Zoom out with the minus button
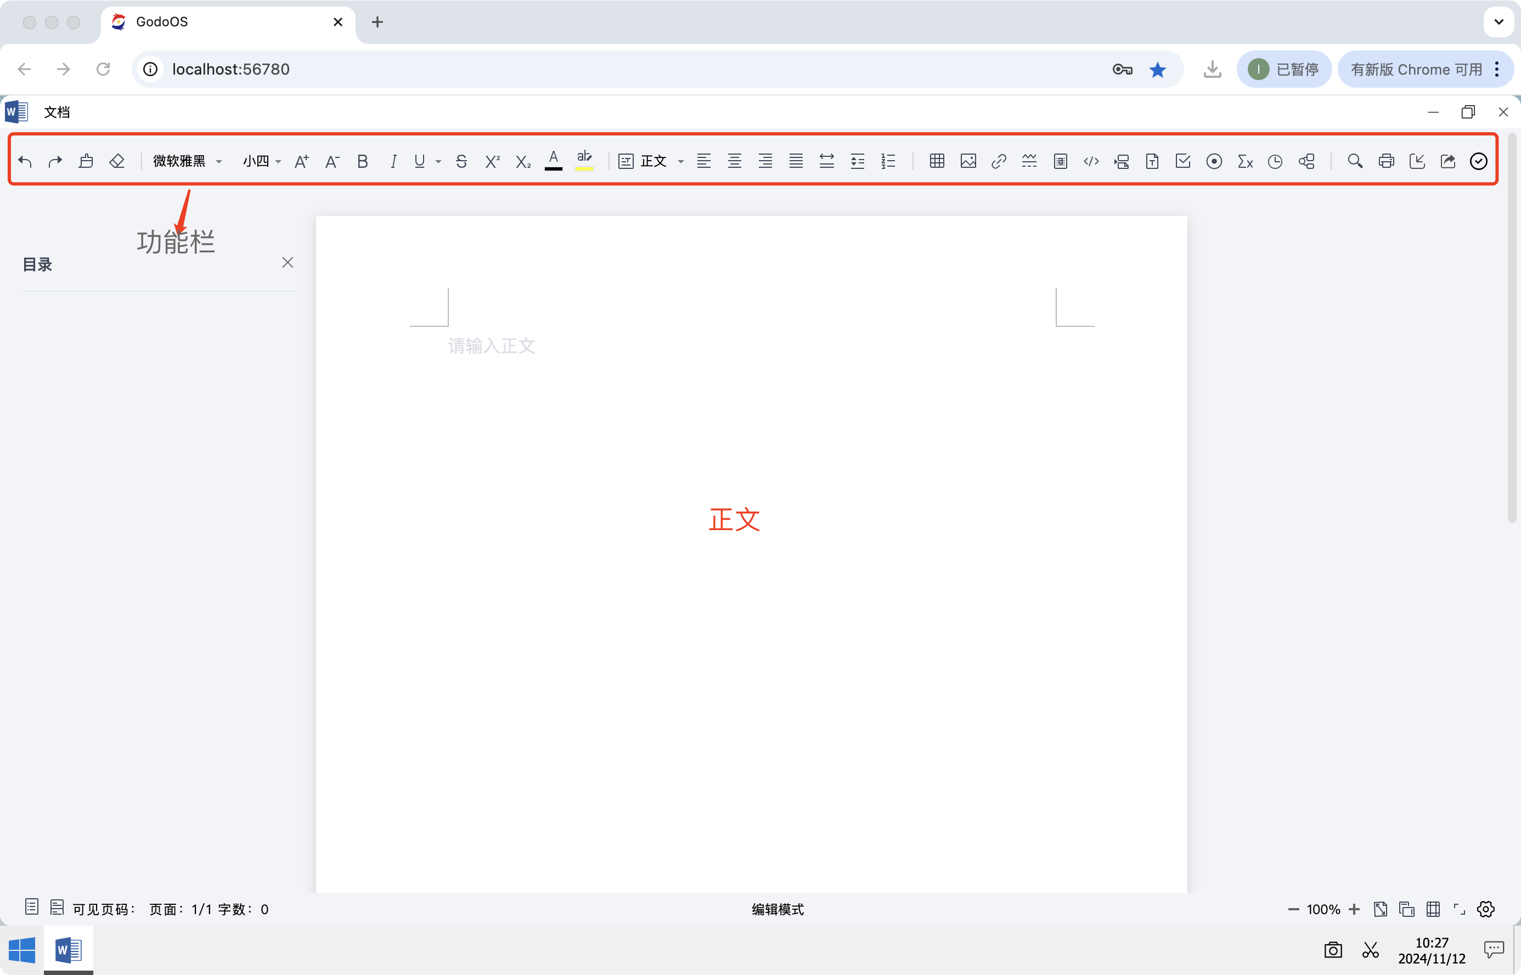 (x=1294, y=909)
